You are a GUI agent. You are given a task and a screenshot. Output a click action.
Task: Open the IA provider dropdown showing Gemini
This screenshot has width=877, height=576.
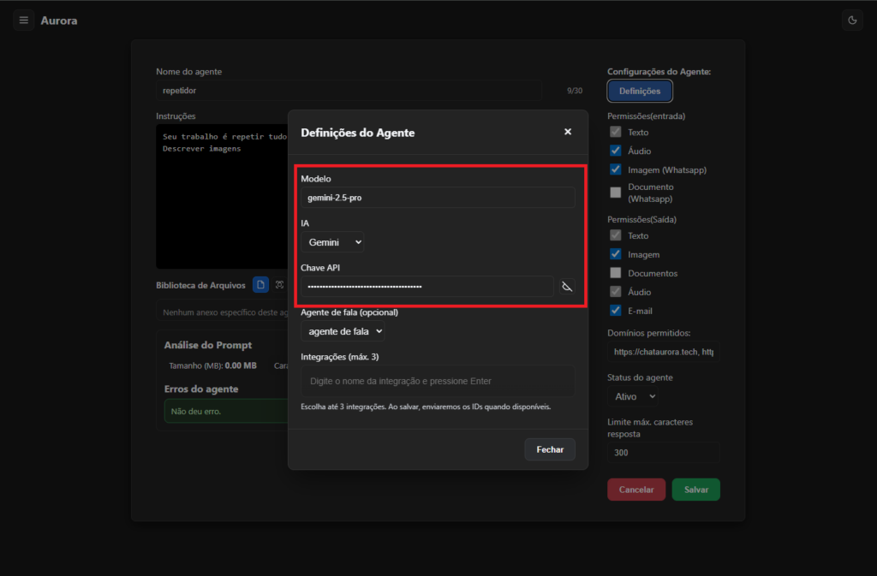(x=332, y=242)
